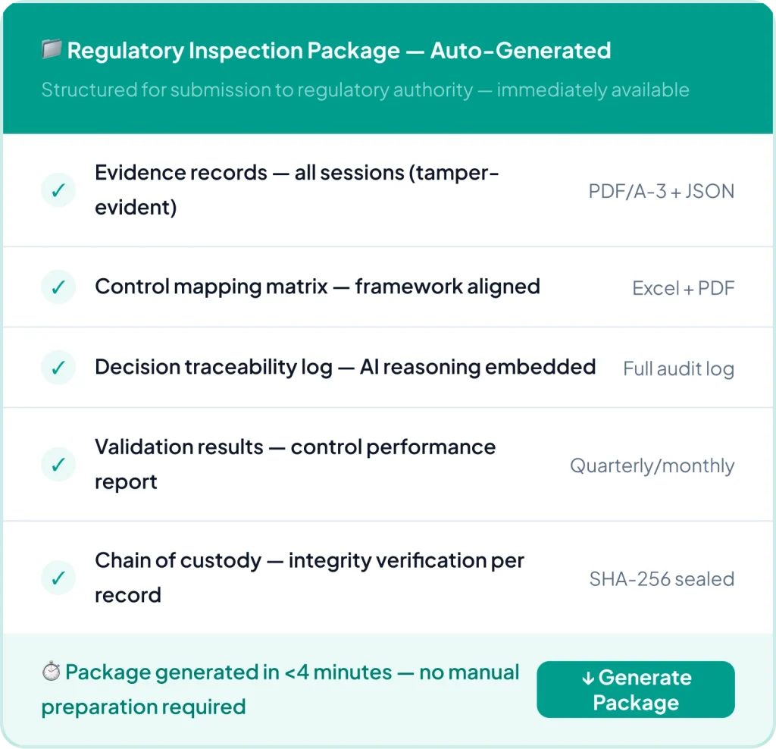Click the stopwatch icon in the footer
776x749 pixels.
tap(51, 672)
